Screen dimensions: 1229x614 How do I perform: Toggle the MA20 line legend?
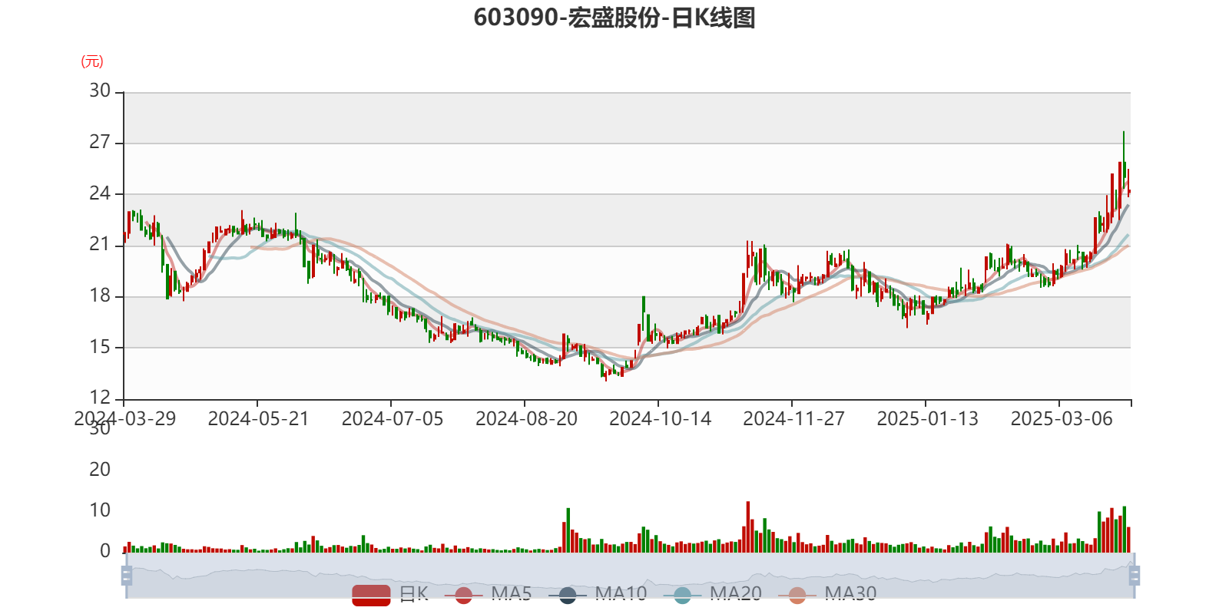(x=712, y=594)
